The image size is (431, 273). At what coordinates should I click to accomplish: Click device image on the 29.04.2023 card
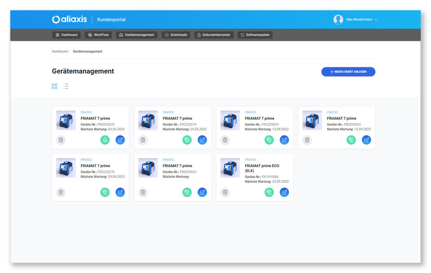click(66, 167)
